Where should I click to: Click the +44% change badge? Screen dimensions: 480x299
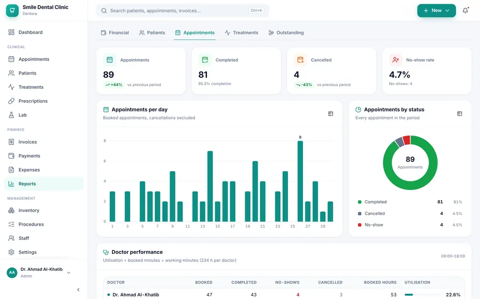coord(114,85)
